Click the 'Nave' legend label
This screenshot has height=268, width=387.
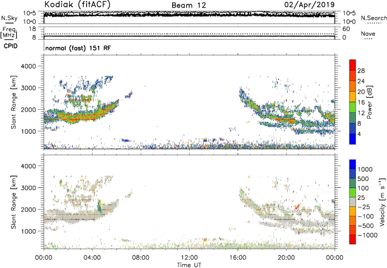[x=368, y=34]
